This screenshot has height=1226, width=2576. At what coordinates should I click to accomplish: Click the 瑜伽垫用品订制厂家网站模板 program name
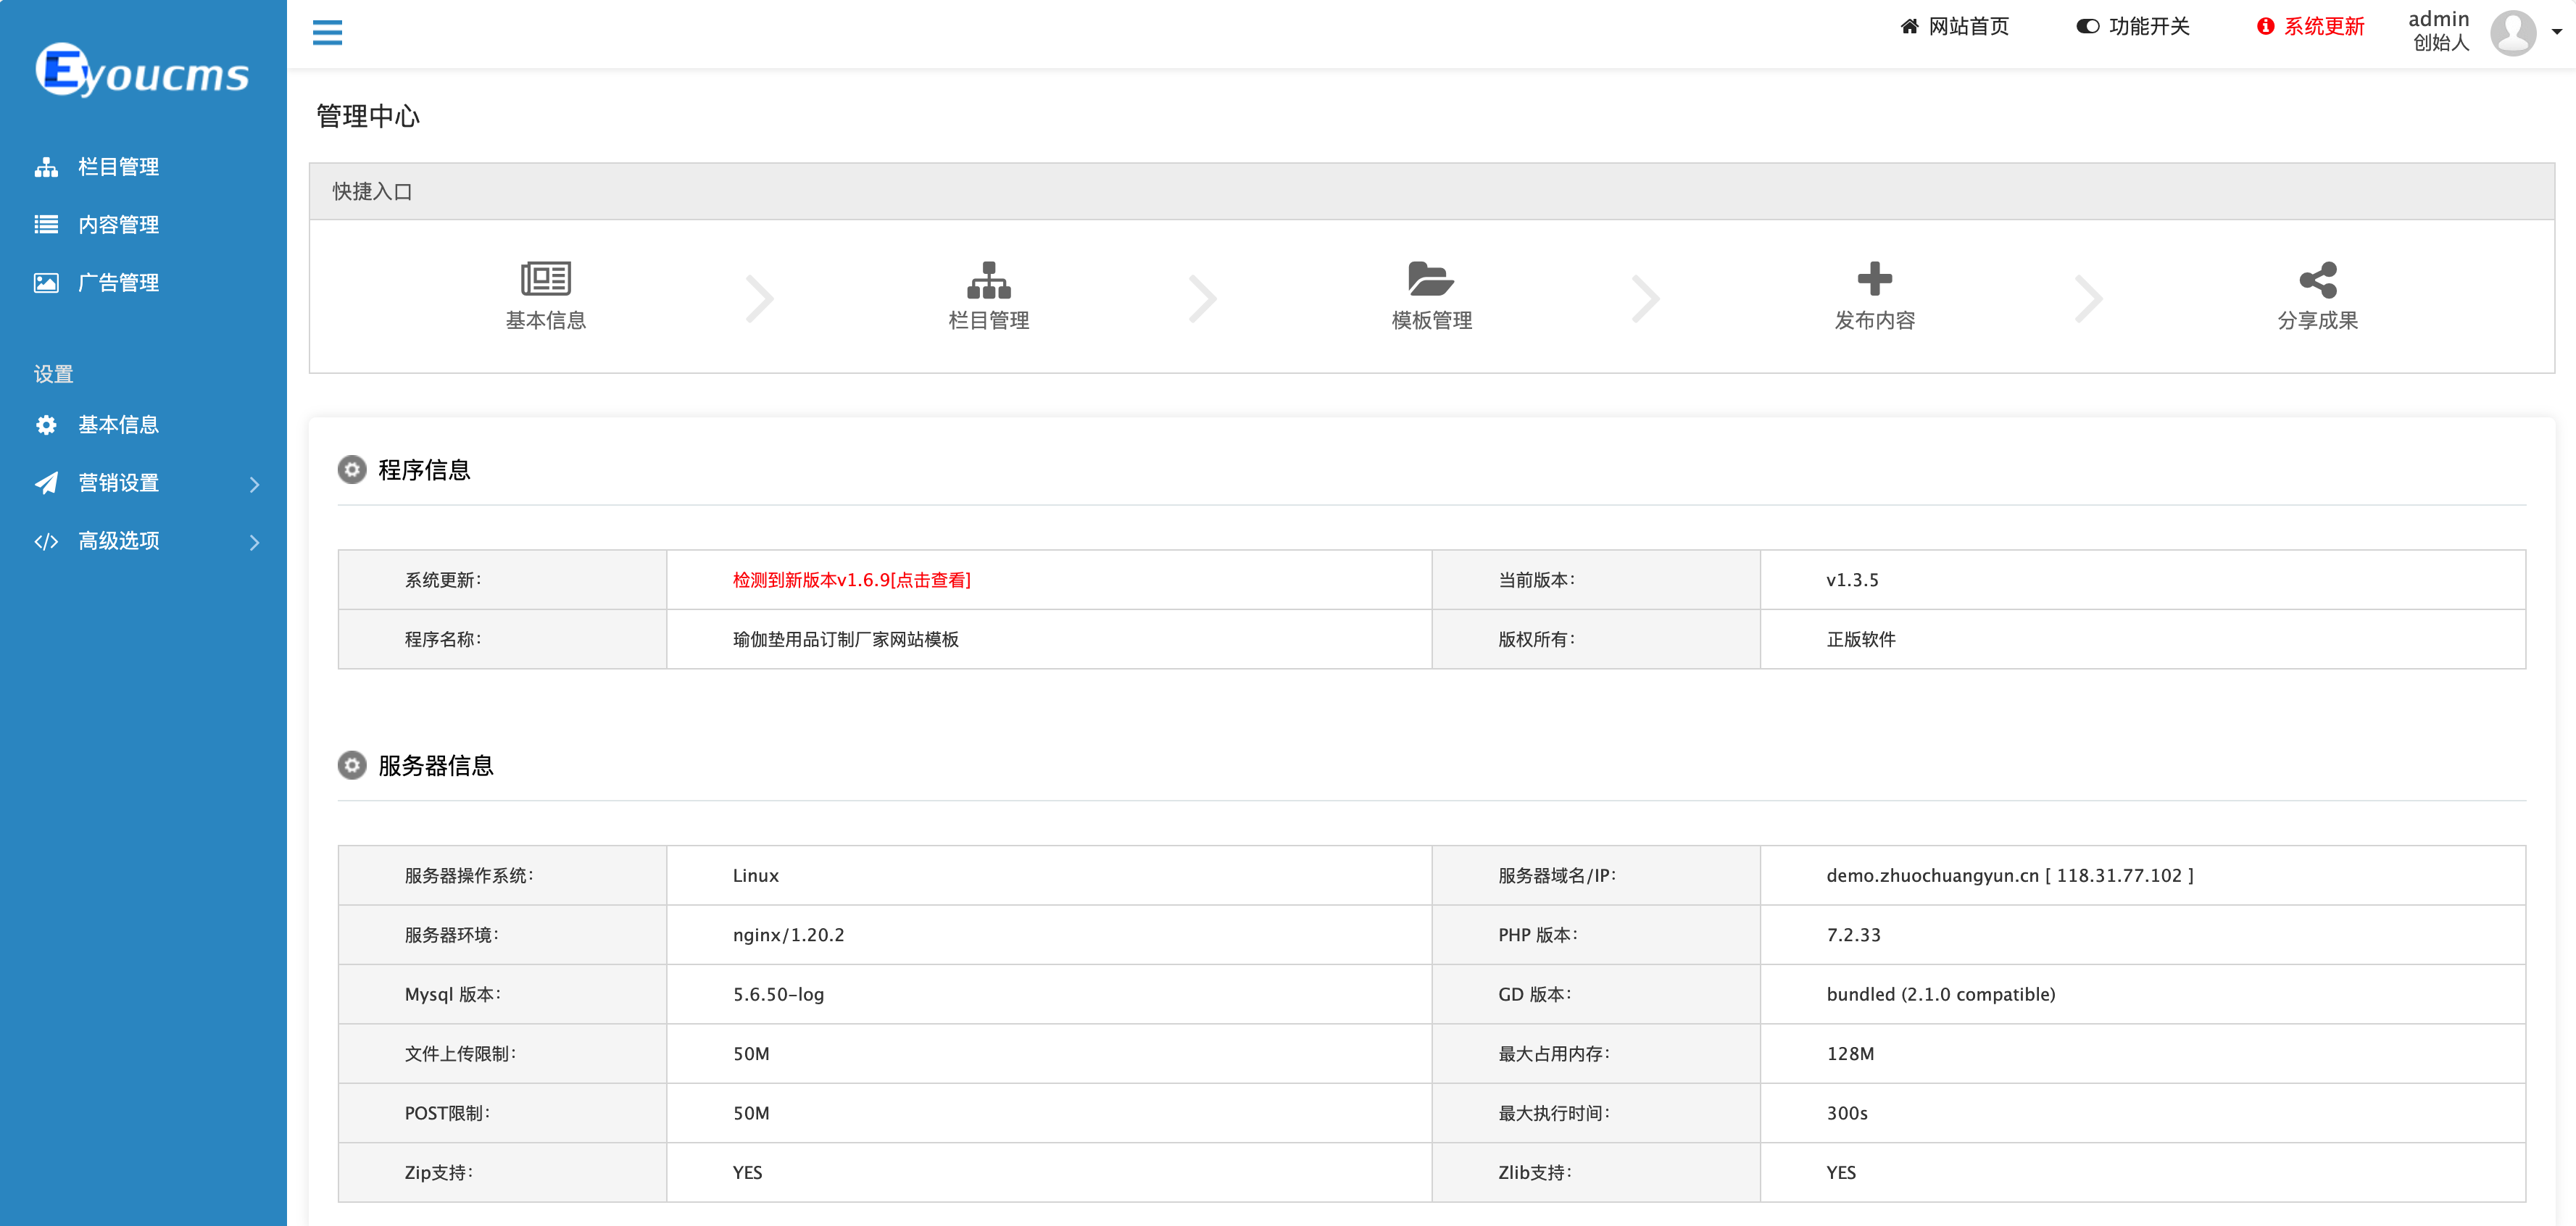(845, 640)
